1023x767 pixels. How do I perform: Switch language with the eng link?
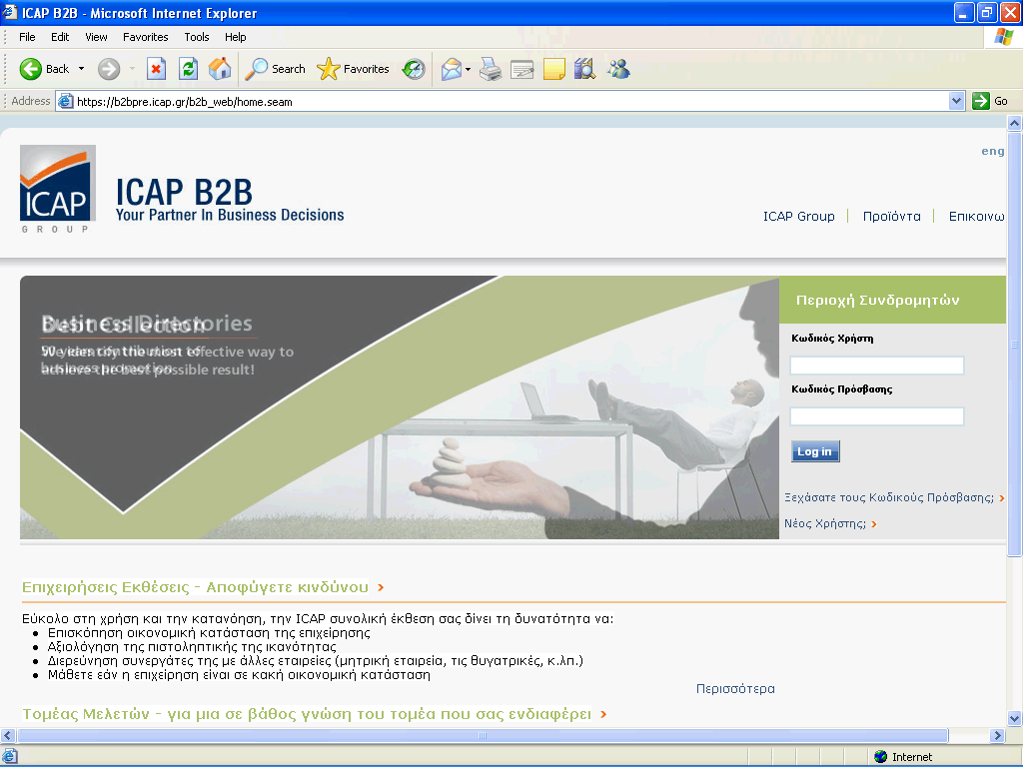[992, 152]
